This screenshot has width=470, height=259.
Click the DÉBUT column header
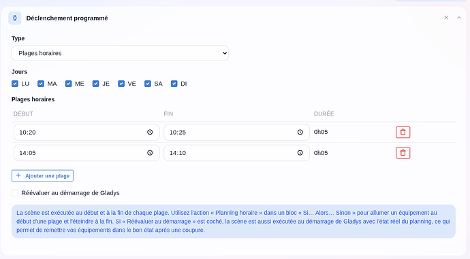coord(23,114)
